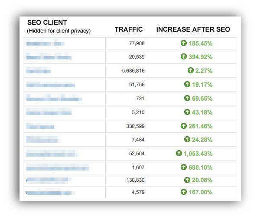257x223 pixels.
Task: Click the traffic cell showing 721
Action: 140,98
